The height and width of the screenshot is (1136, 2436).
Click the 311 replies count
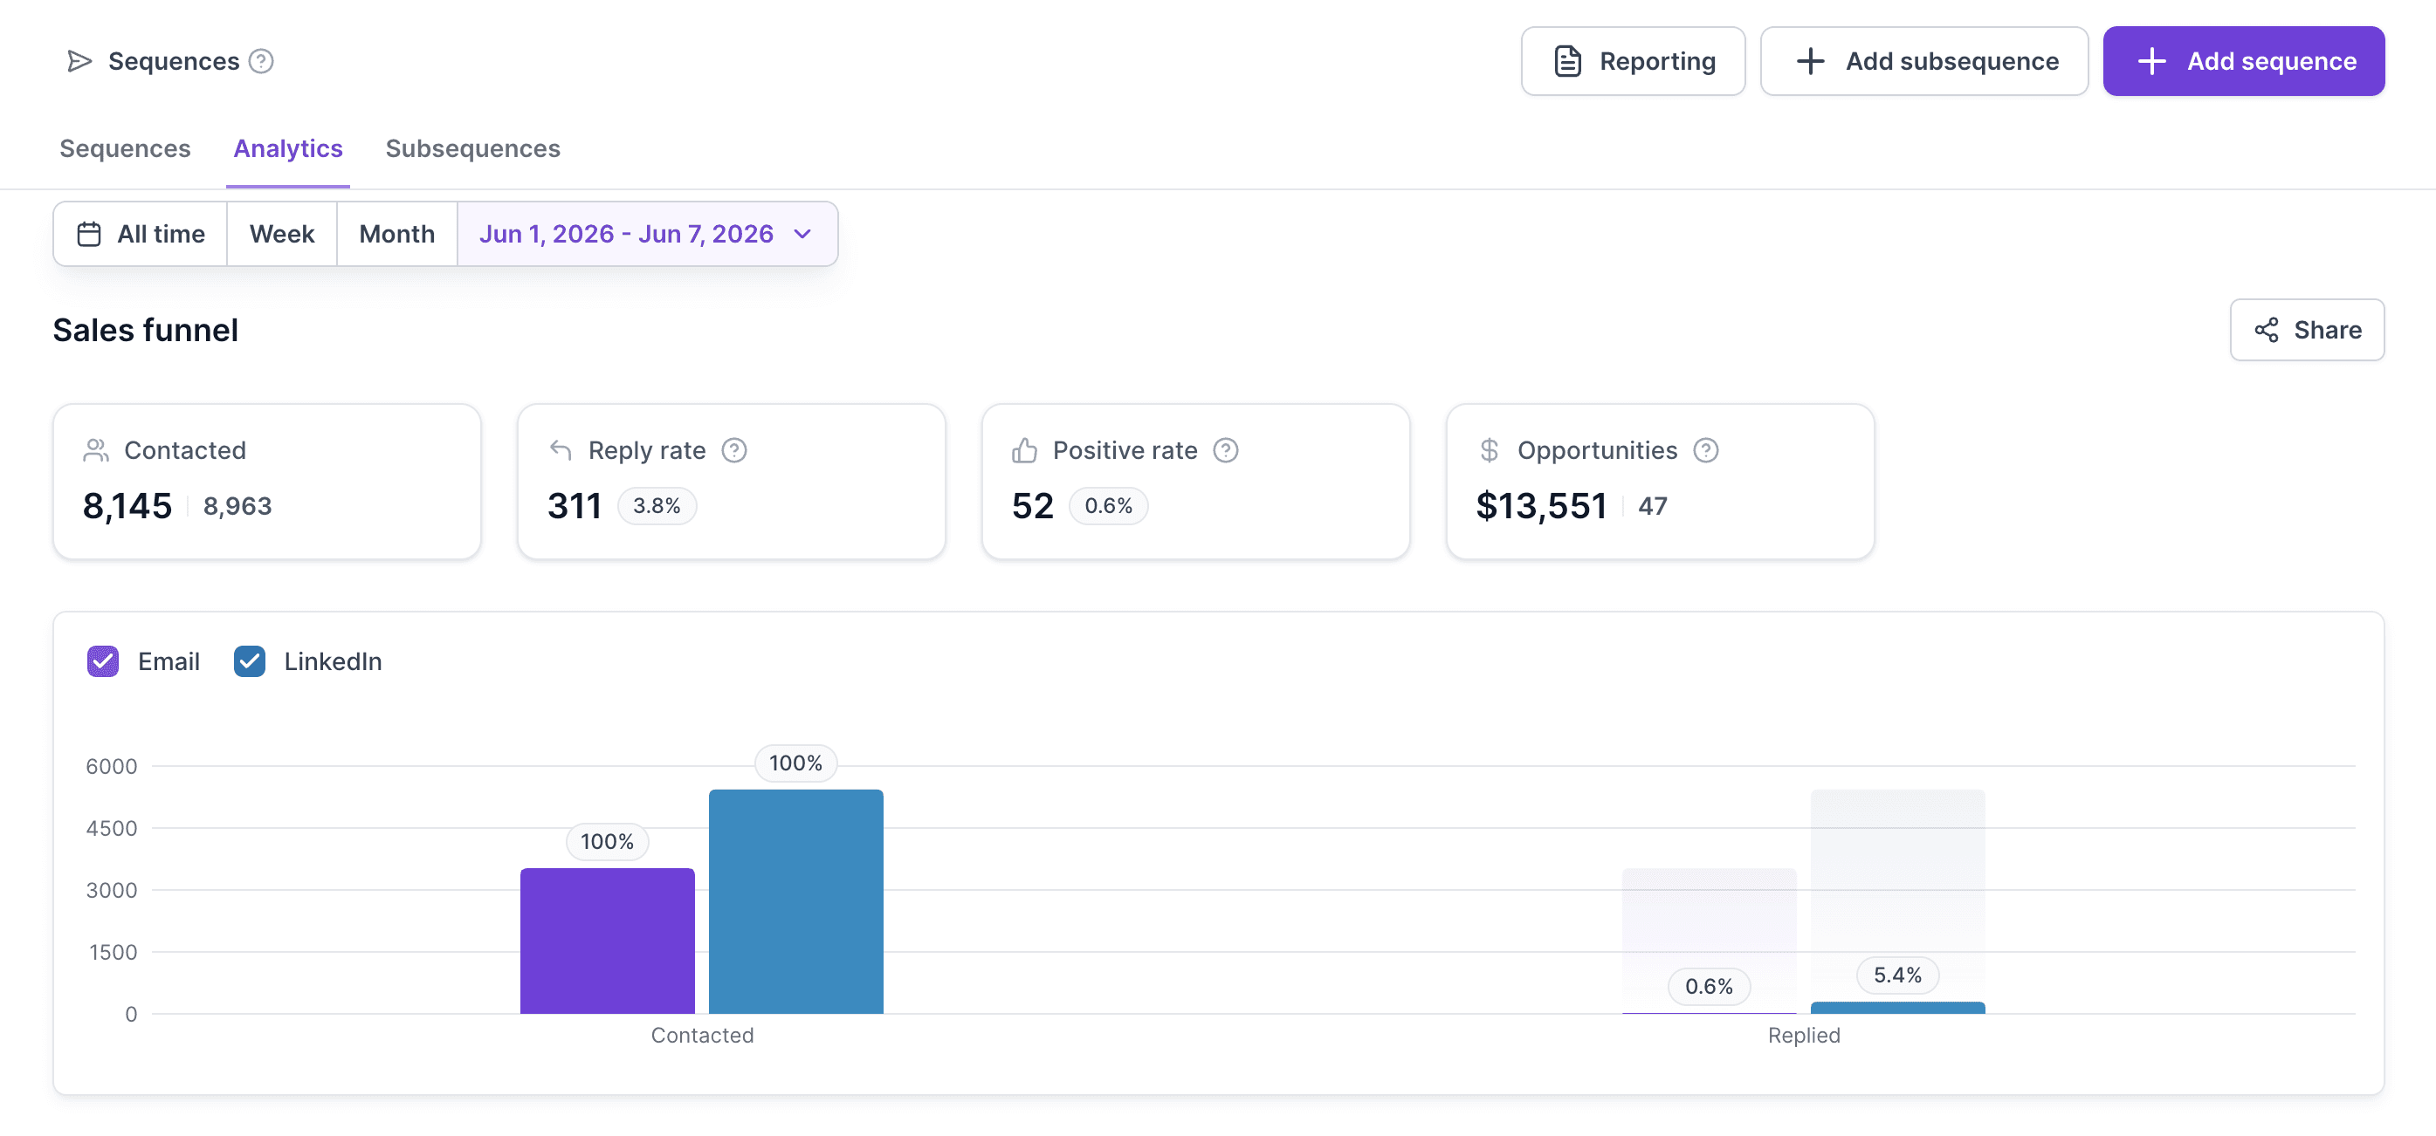(x=574, y=506)
